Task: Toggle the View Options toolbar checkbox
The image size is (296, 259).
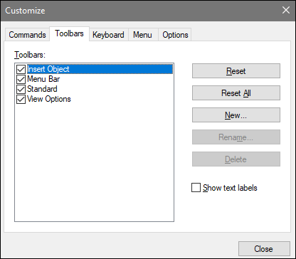Action: [21, 99]
